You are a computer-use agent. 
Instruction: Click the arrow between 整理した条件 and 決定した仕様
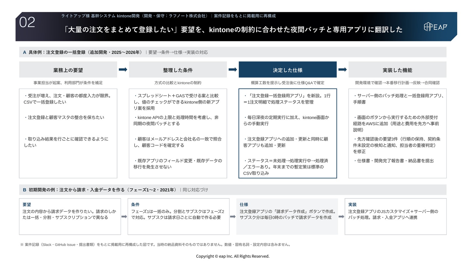(x=233, y=70)
